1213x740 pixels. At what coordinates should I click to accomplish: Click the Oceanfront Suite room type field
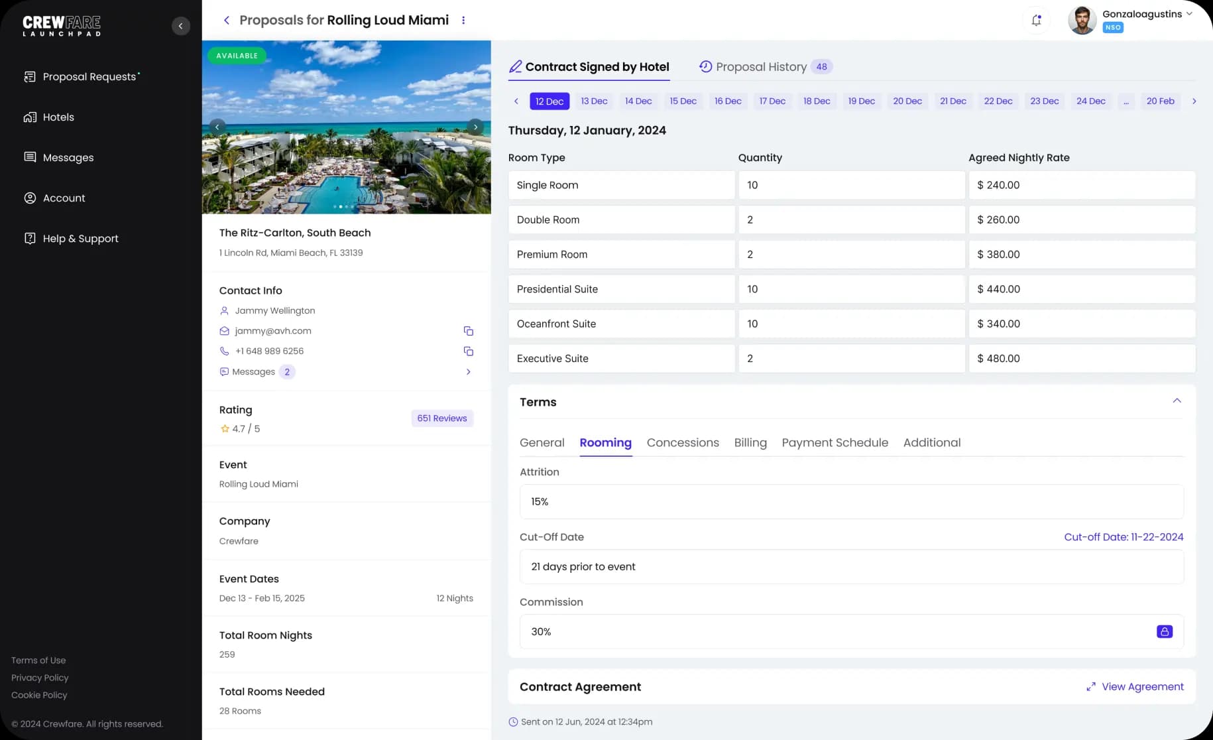click(622, 324)
